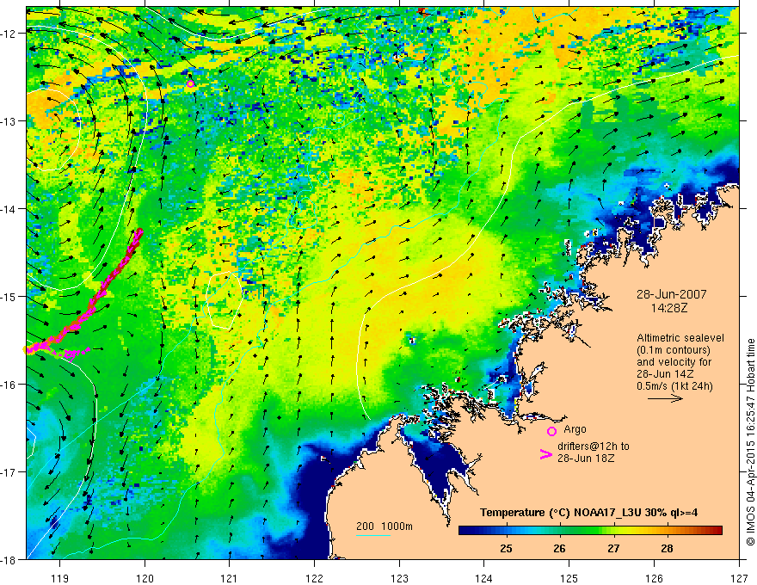Click the latitude axis label -13

[x=9, y=121]
